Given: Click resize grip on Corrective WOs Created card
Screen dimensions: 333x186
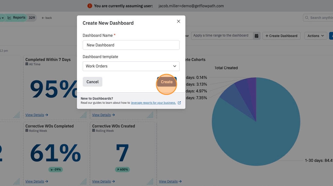Looking at the screenshot, I should (150, 182).
